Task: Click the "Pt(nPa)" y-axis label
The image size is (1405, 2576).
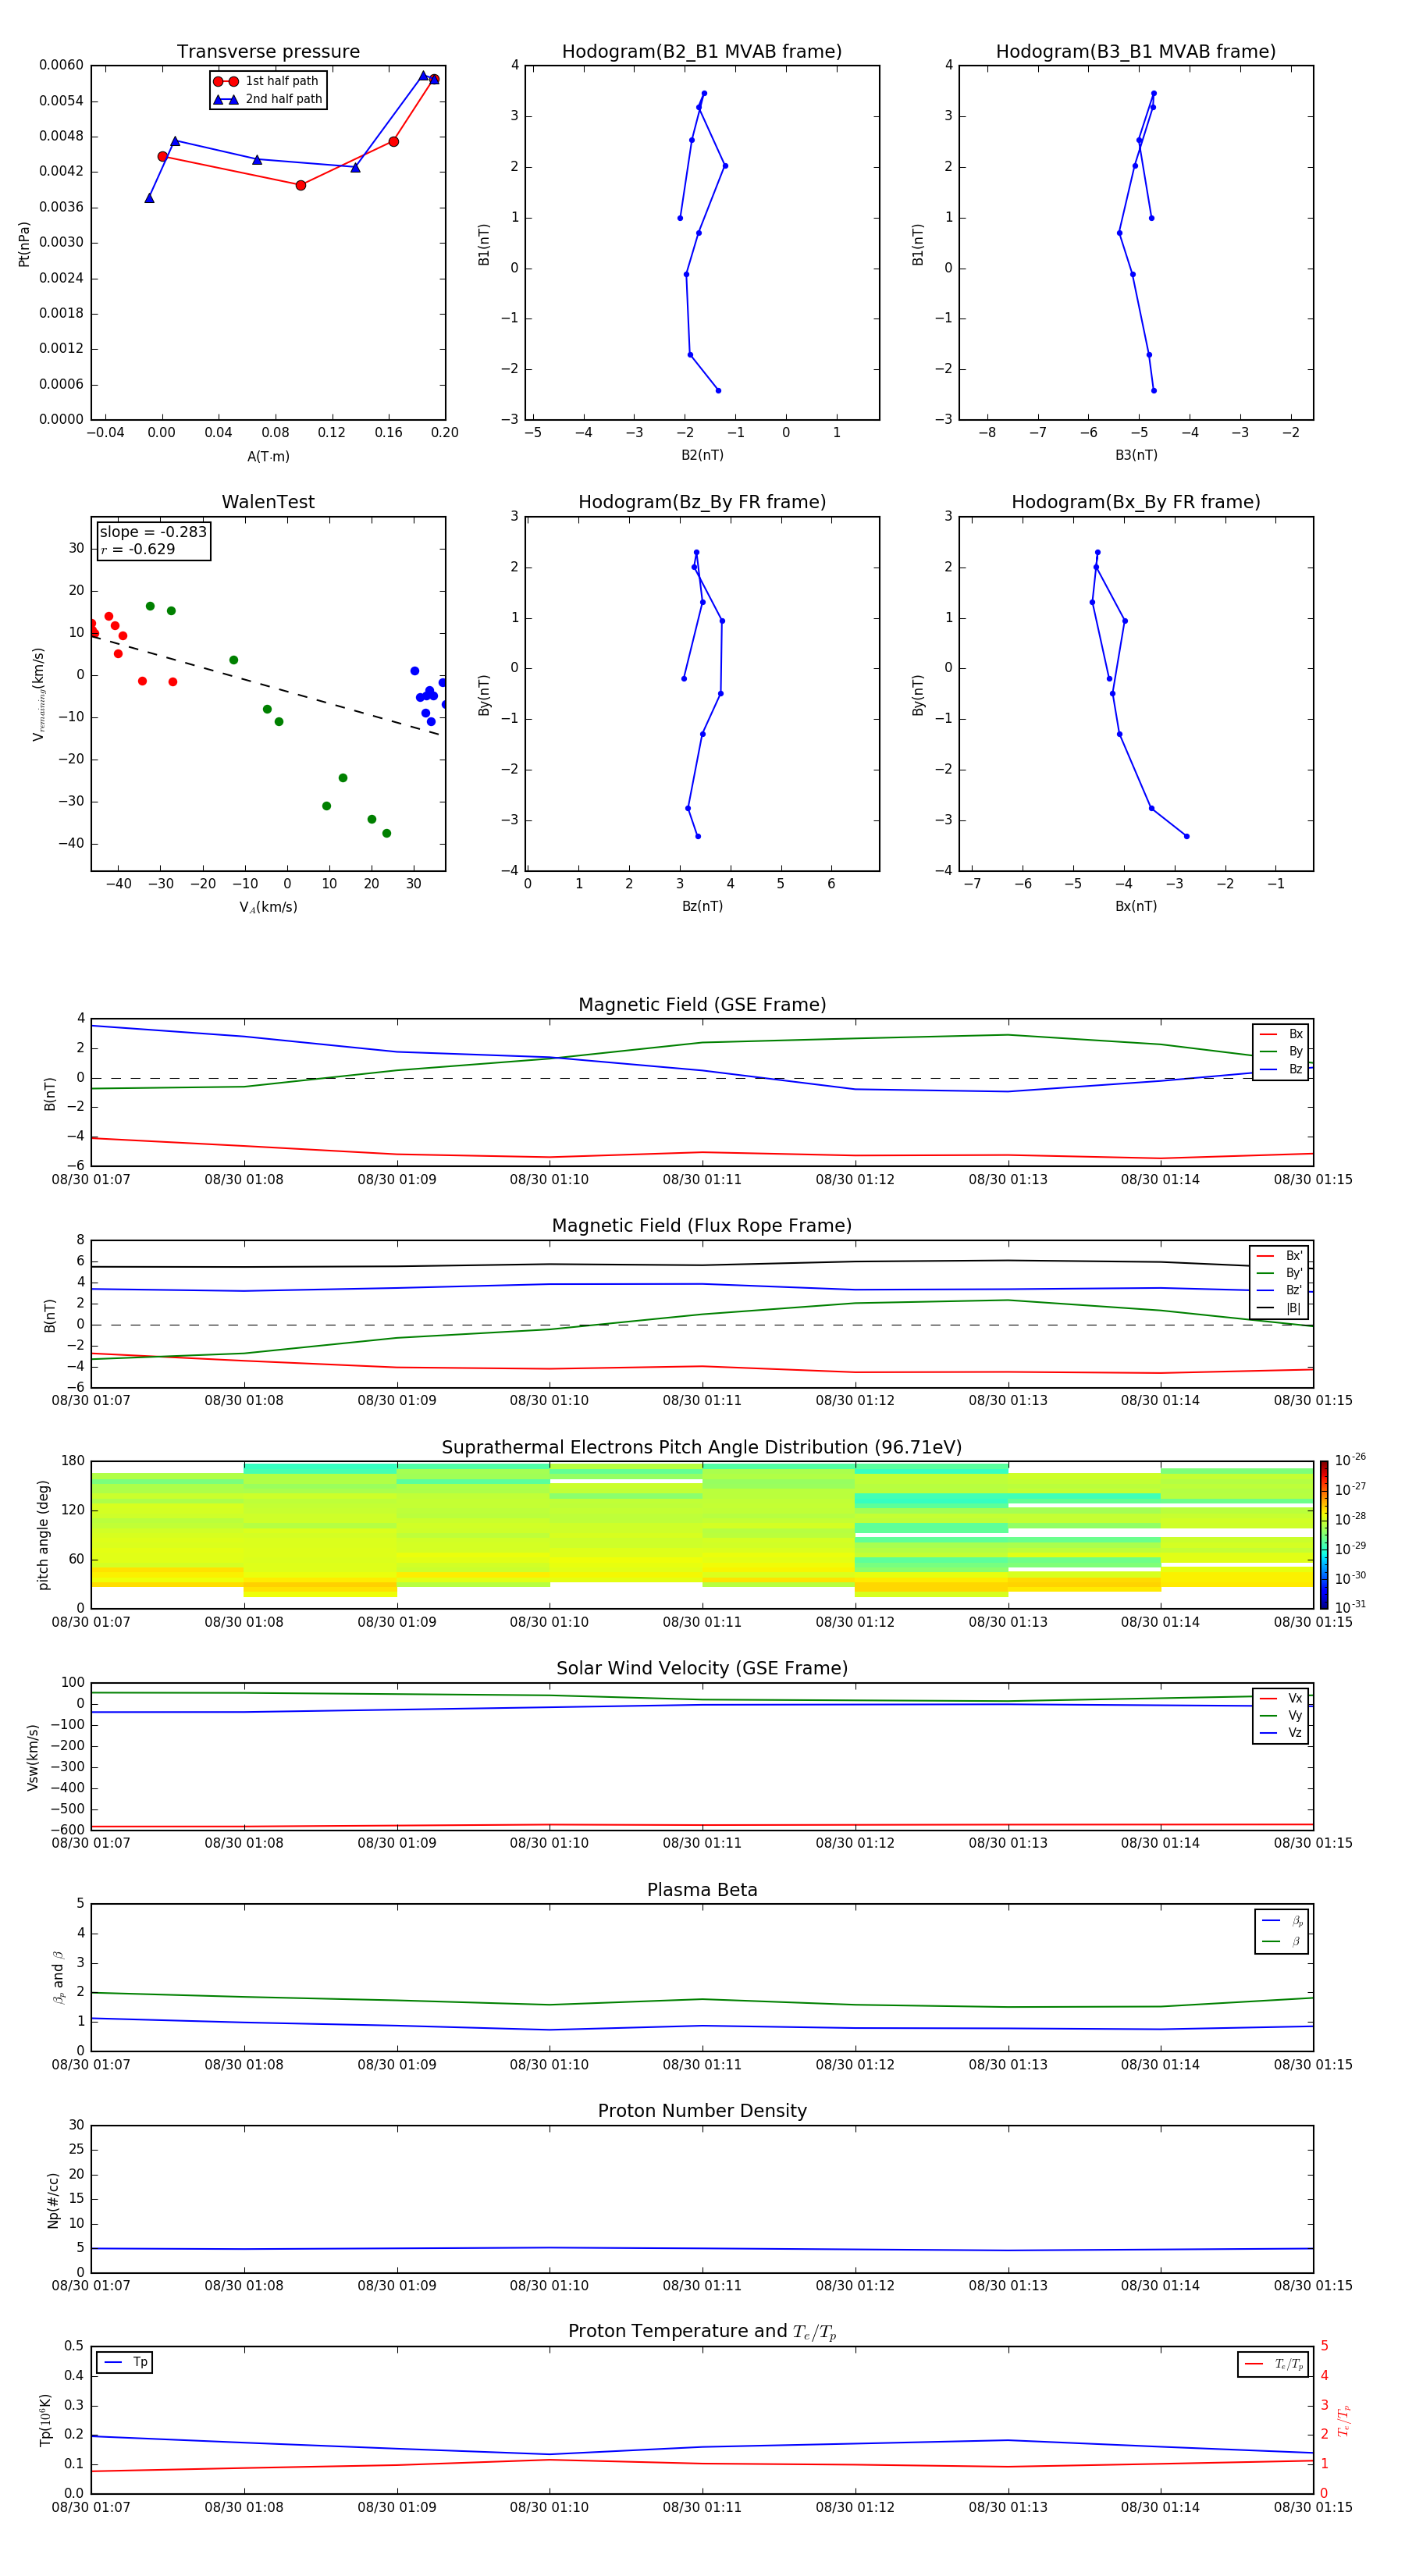Action: click(24, 244)
